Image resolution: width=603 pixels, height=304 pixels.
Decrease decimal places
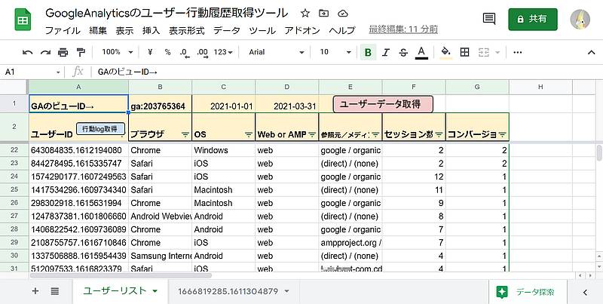(185, 52)
